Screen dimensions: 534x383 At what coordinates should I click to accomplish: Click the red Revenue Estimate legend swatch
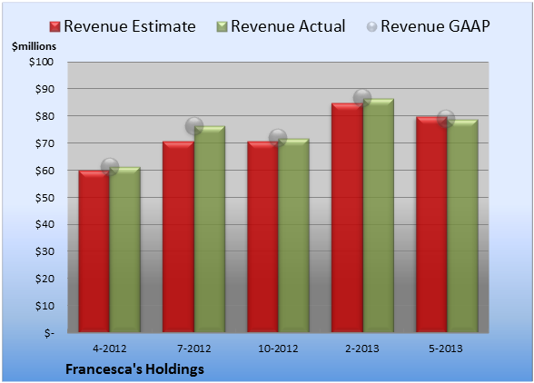pyautogui.click(x=54, y=27)
